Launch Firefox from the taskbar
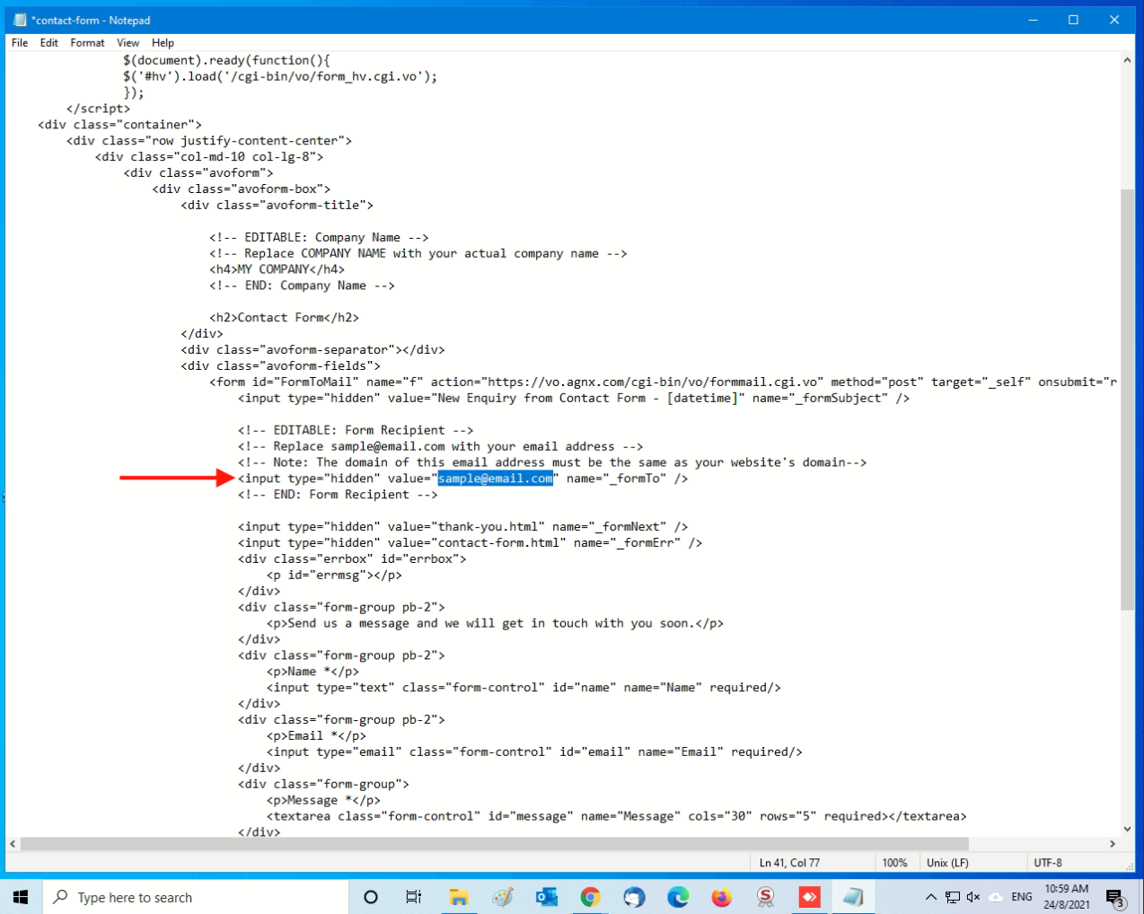Screen dimensions: 1144x914 pos(721,897)
